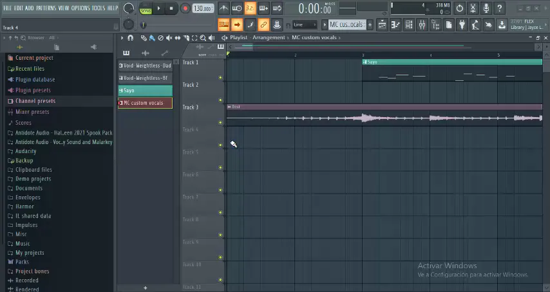Select the Slice tool in Playlist toolbar
The width and height of the screenshot is (550, 292).
(186, 38)
